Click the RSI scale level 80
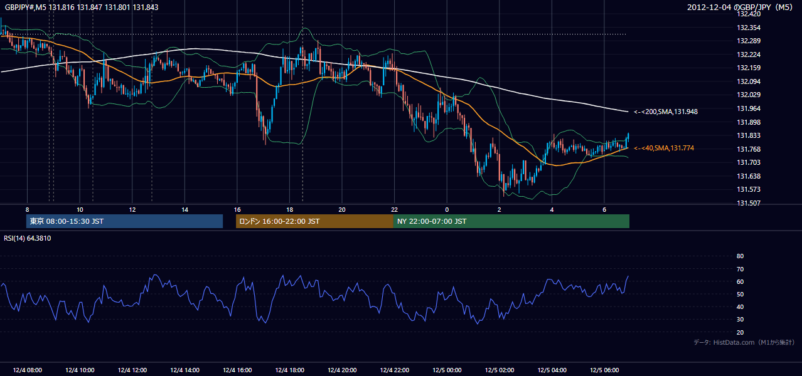802x376 pixels. (x=740, y=256)
